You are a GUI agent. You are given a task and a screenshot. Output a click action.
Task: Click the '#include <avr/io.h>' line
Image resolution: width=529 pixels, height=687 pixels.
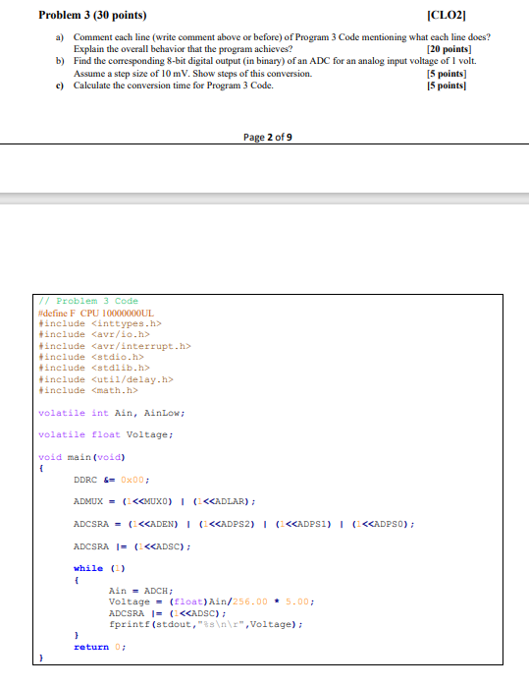tap(94, 335)
